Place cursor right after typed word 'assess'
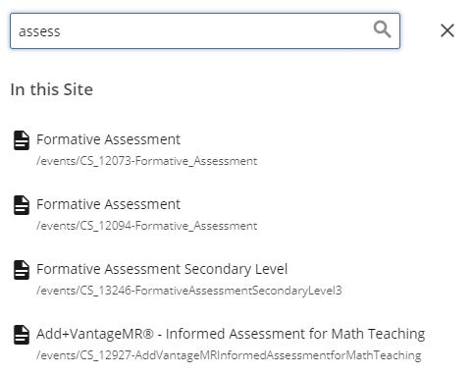This screenshot has width=472, height=375. point(61,31)
